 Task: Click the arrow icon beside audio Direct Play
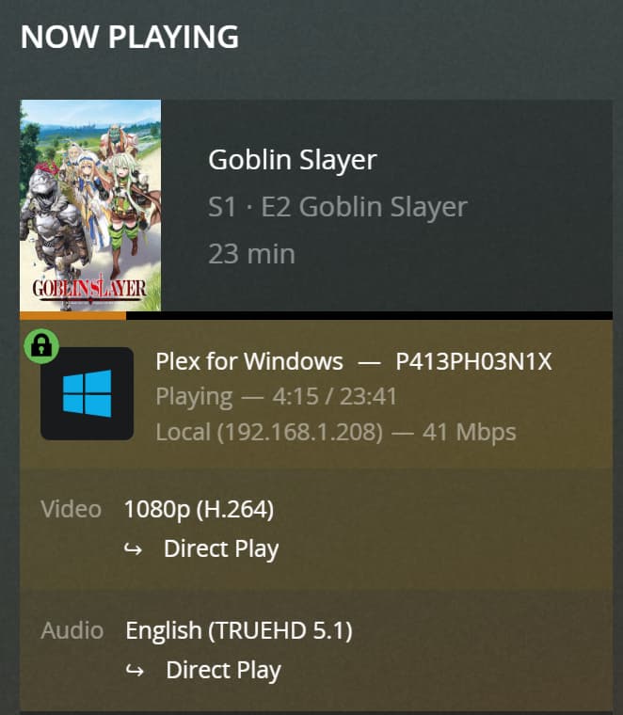136,672
